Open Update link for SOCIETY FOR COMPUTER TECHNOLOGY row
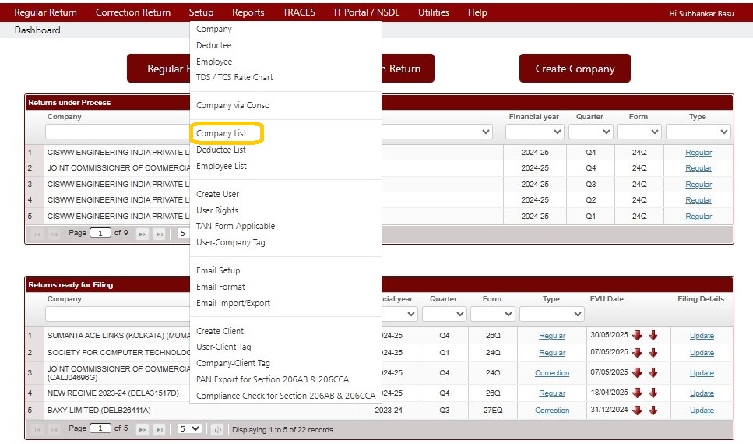 (x=702, y=353)
